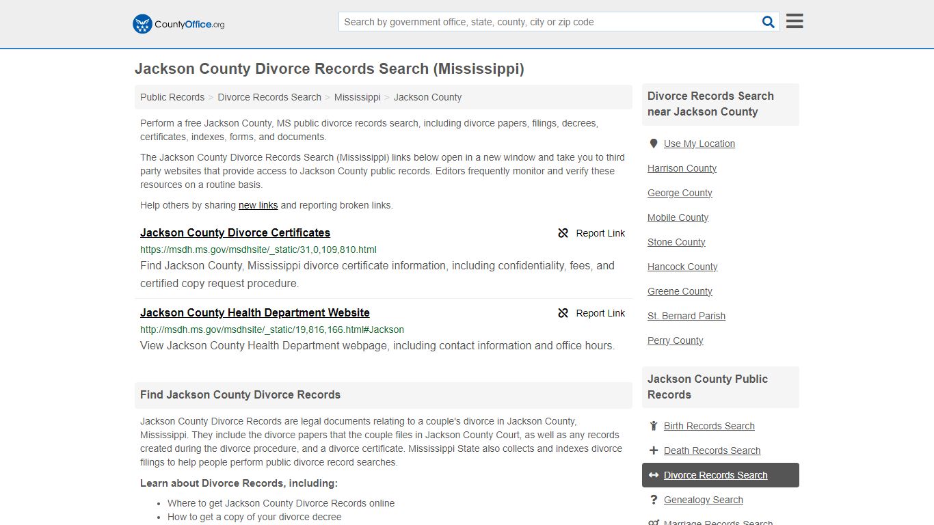Click 'Where to get Jackson County Divorce Records online'
Image resolution: width=934 pixels, height=525 pixels.
[281, 503]
